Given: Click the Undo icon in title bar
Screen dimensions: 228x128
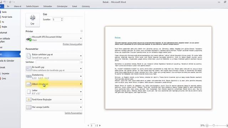Looking at the screenshot, I should point(5,2).
